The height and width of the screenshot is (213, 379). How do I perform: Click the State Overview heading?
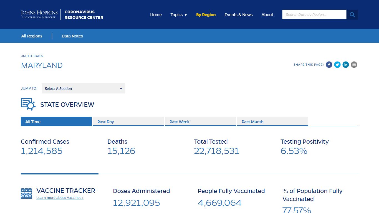click(x=67, y=105)
